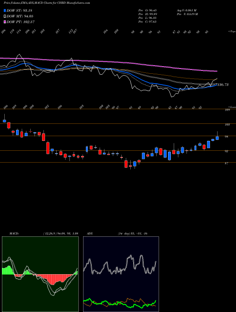Click the 92 price axis label

(x=227, y=151)
